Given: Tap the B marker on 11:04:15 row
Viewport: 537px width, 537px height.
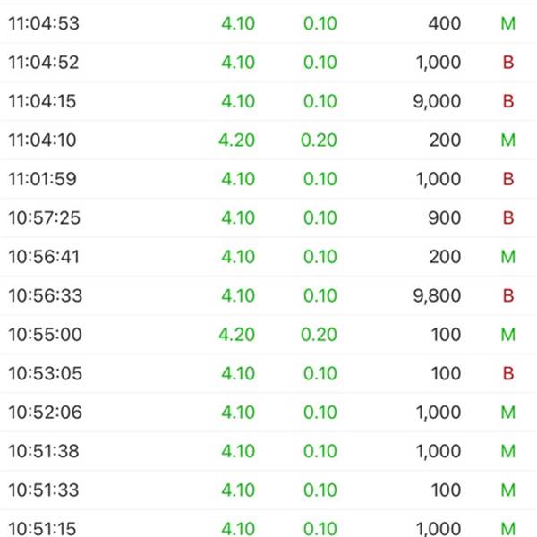Looking at the screenshot, I should [508, 101].
